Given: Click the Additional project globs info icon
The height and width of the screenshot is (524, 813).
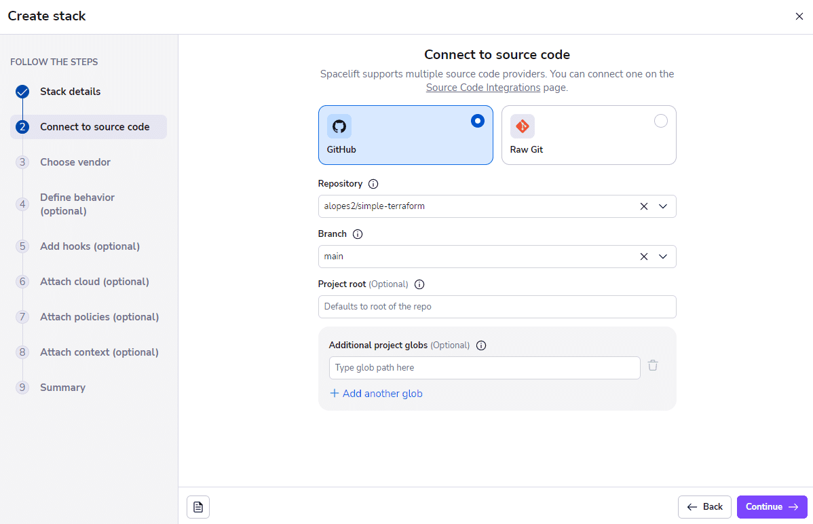Looking at the screenshot, I should tap(481, 345).
